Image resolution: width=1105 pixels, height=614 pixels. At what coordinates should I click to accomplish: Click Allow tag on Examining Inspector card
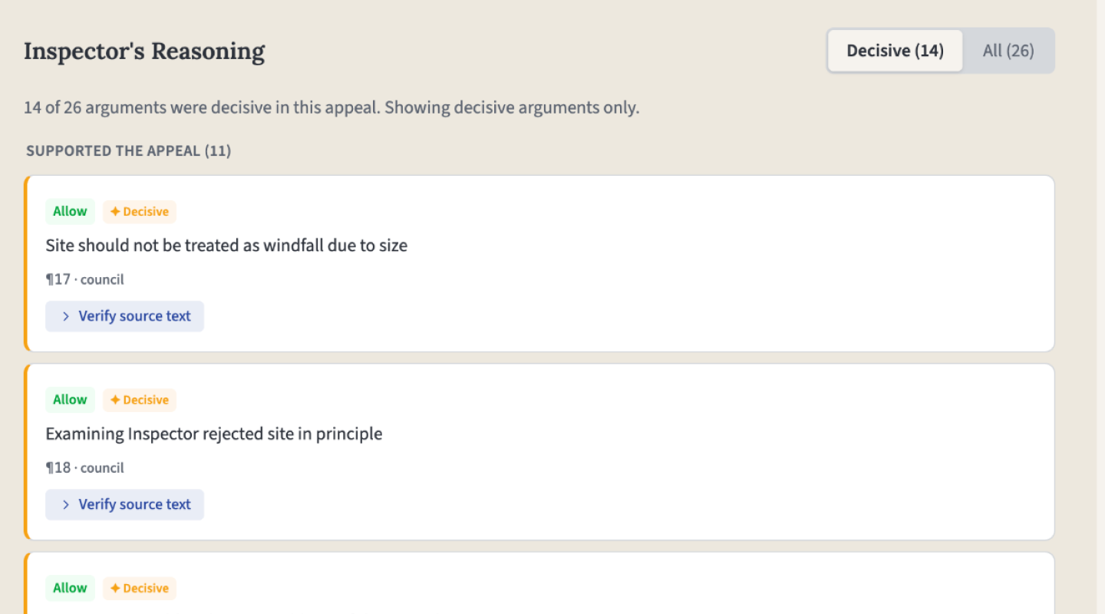tap(70, 400)
